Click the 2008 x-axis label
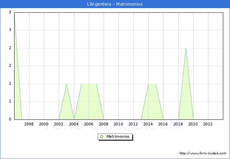The image size is (230, 159). coord(104,124)
